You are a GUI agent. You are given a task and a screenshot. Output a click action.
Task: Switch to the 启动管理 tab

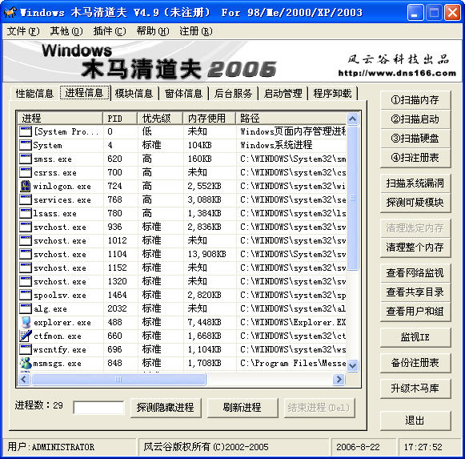(x=283, y=93)
